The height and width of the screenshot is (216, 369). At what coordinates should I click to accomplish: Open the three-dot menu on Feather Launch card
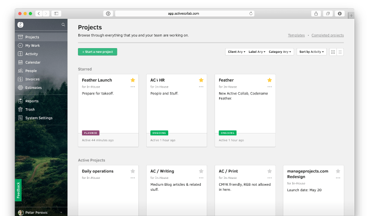(132, 87)
